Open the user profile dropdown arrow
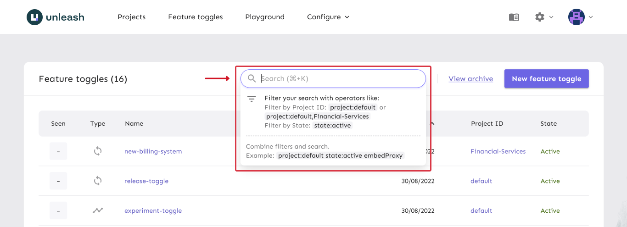The width and height of the screenshot is (627, 227). 591,17
